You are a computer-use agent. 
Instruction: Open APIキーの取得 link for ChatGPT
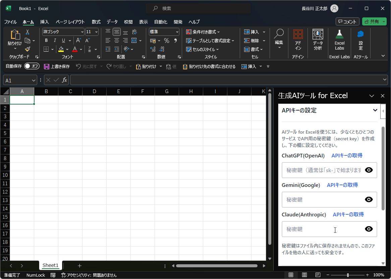tap(347, 155)
